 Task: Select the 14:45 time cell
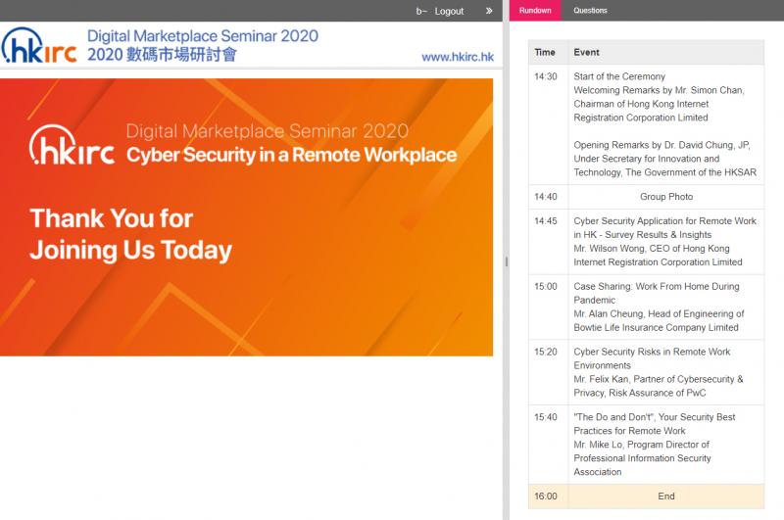coord(548,242)
